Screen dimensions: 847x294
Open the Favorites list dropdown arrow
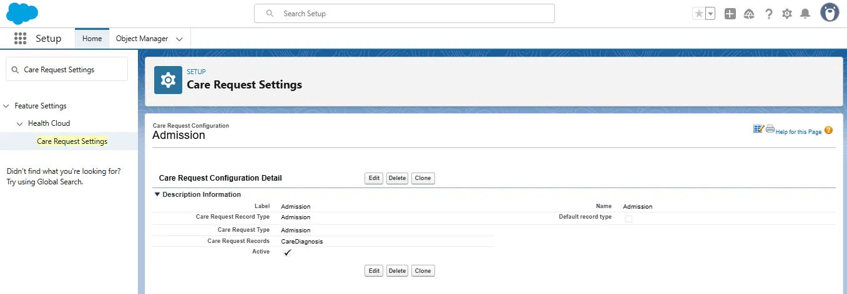(x=710, y=14)
